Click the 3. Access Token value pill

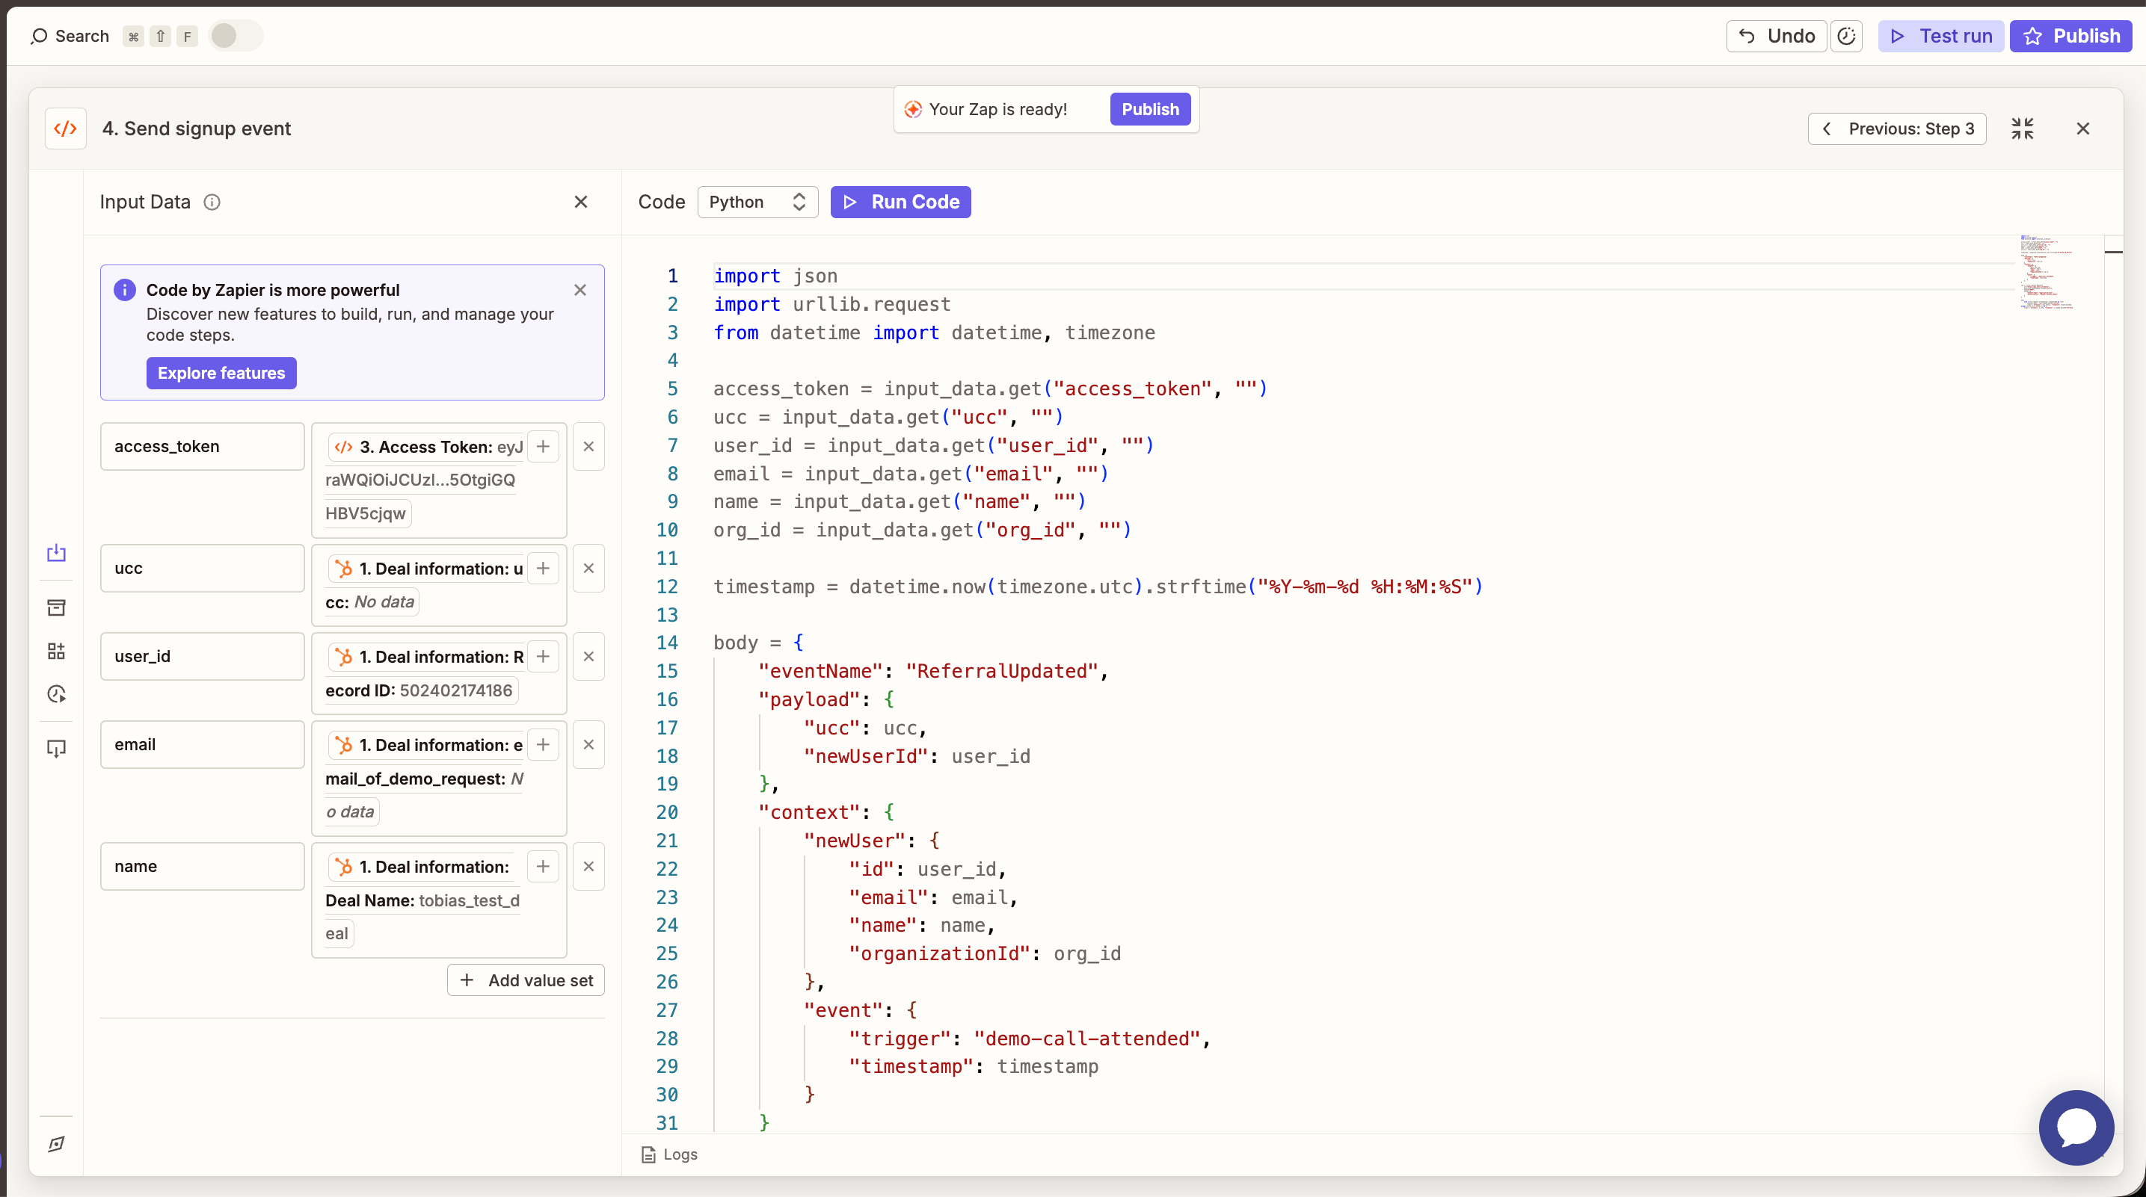point(425,480)
